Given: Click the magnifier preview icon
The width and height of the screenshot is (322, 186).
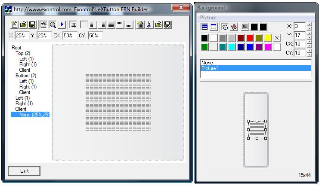Looking at the screenshot, I should pyautogui.click(x=53, y=25).
